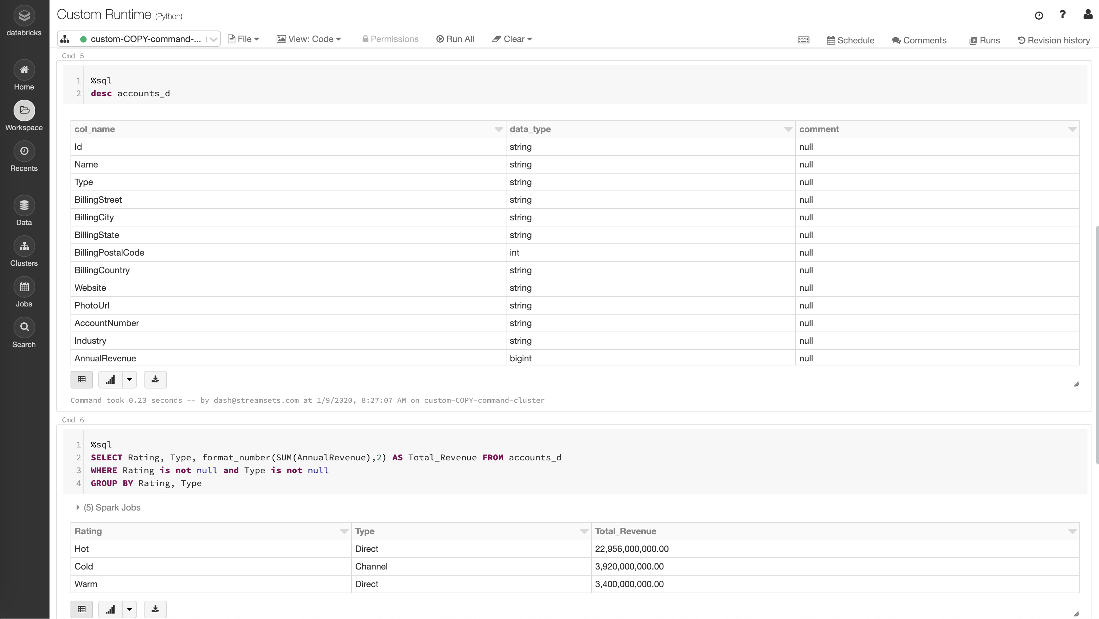Image resolution: width=1099 pixels, height=619 pixels.
Task: Switch Cmd 5 output to bar chart view
Action: click(111, 379)
